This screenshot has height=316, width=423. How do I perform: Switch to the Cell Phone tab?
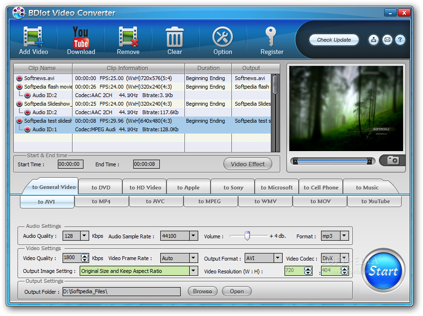tap(321, 188)
